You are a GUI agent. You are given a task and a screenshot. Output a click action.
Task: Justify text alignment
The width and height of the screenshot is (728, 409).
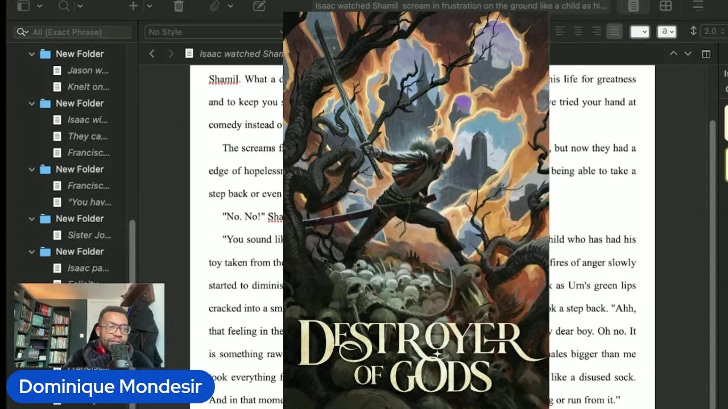[614, 31]
